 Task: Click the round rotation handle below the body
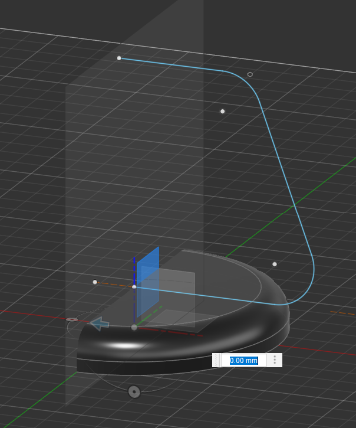point(134,391)
